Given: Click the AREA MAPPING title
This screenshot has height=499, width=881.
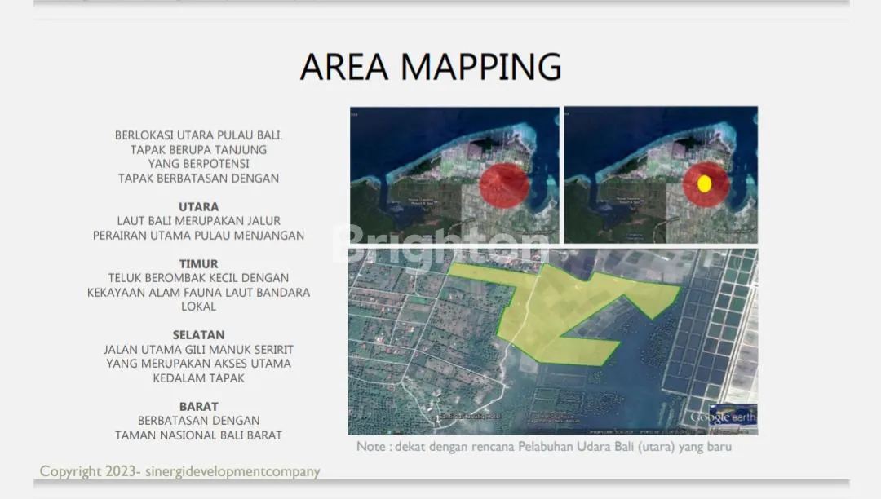Looking at the screenshot, I should pos(431,67).
